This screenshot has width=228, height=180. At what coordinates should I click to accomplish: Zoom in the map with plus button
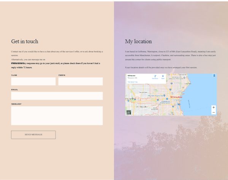point(214,107)
